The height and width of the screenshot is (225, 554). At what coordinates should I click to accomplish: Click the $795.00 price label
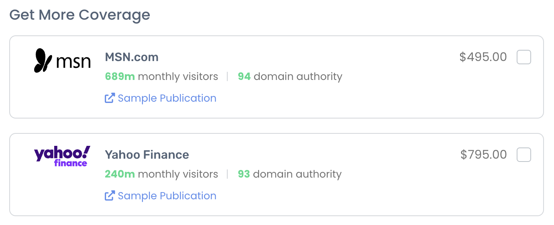pos(484,155)
